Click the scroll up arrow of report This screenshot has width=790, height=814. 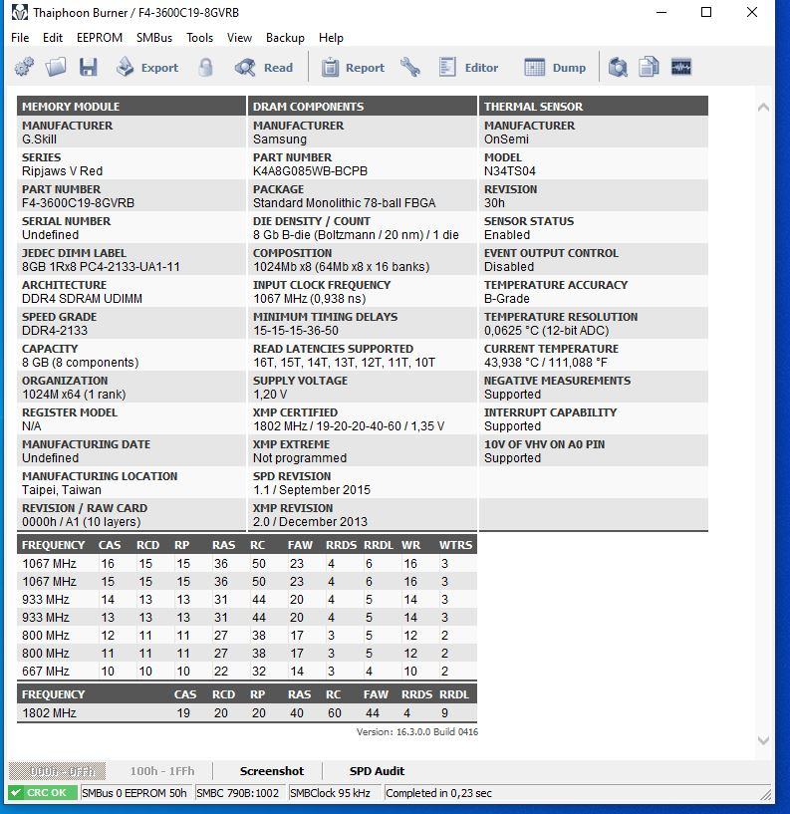pyautogui.click(x=763, y=107)
